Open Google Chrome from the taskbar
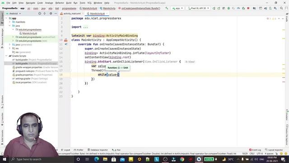Screen dimensions: 289x163 tap(182, 159)
